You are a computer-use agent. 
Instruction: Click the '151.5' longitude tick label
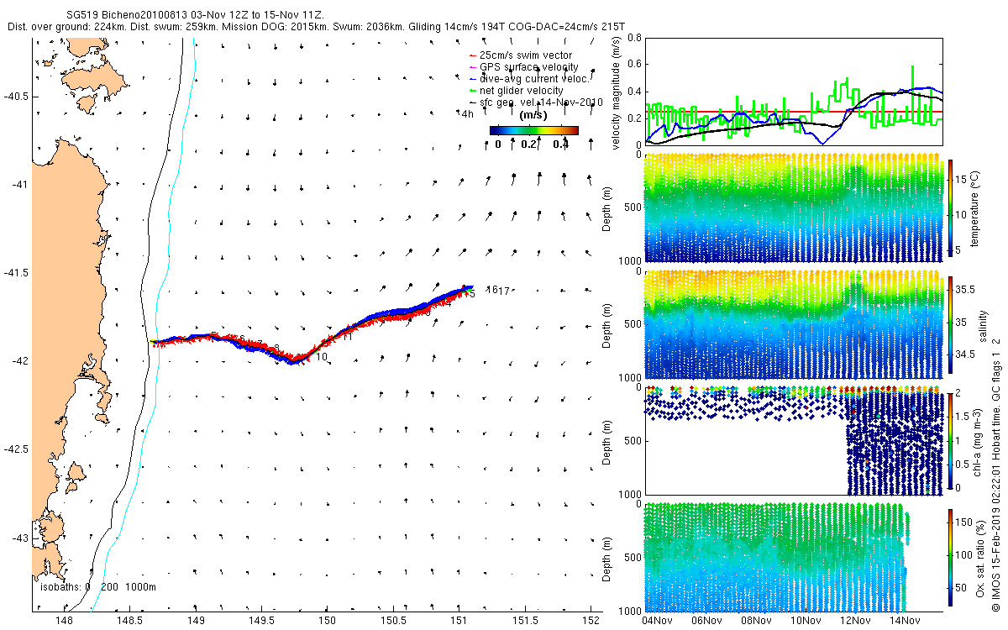pyautogui.click(x=525, y=621)
